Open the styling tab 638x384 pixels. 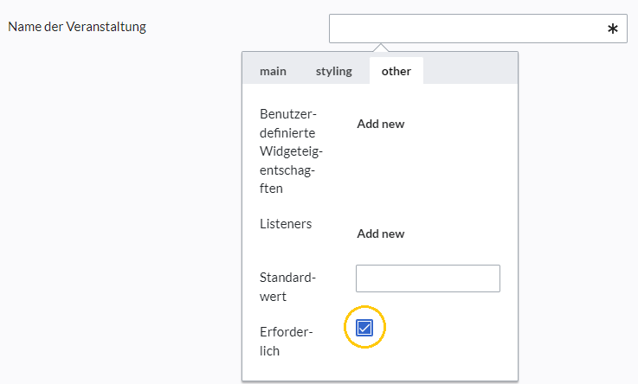coord(333,71)
